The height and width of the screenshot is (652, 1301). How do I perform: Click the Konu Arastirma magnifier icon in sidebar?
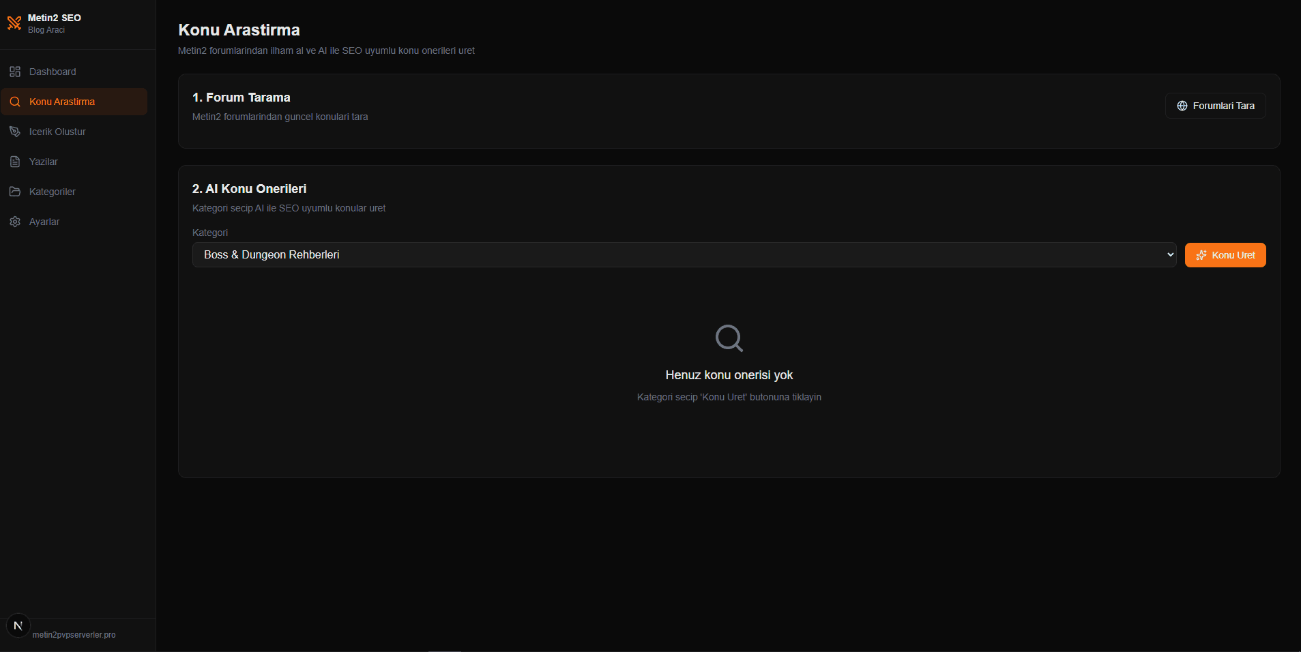15,102
